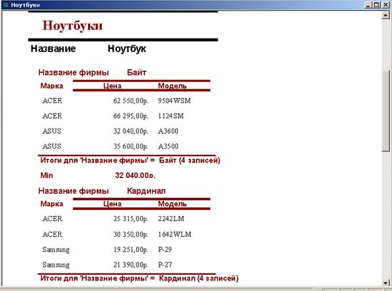The image size is (392, 291).
Task: Click the scroll up arrow
Action: (x=385, y=15)
